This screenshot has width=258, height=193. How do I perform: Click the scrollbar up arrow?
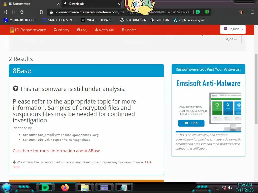click(256, 27)
